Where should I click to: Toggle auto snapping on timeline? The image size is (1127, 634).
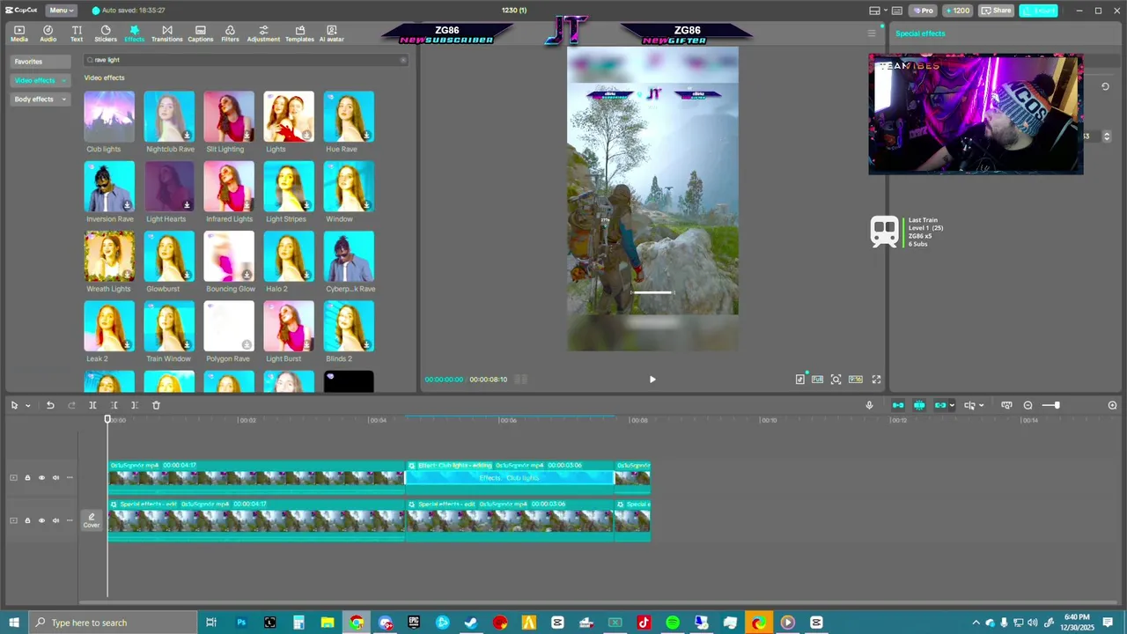[x=919, y=405]
